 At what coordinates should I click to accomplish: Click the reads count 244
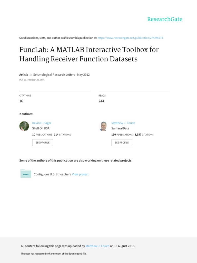(x=101, y=101)
